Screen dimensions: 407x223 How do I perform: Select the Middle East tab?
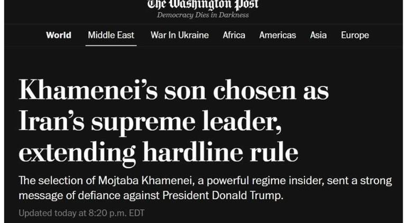[111, 35]
